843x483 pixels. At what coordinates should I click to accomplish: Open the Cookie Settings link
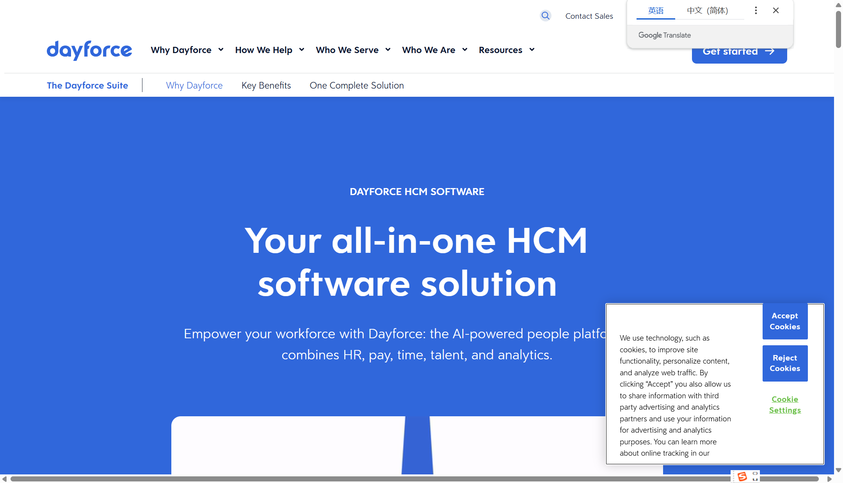click(x=784, y=405)
